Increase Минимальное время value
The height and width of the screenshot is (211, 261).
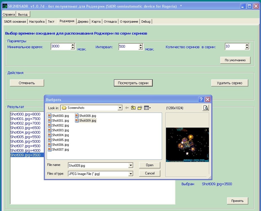[73, 45]
